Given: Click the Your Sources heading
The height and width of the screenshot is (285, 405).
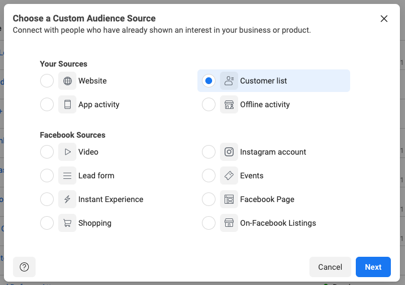Looking at the screenshot, I should coord(63,64).
